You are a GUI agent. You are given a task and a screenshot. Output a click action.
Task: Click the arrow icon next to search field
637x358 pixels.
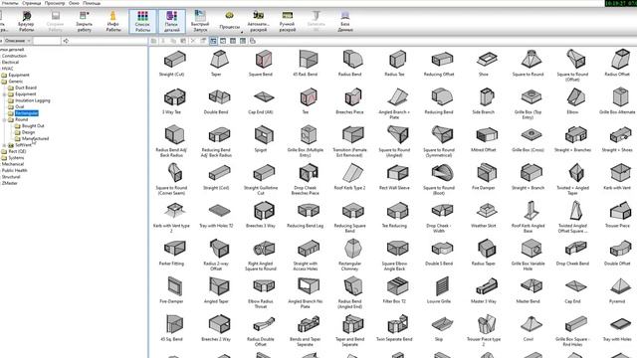66,41
